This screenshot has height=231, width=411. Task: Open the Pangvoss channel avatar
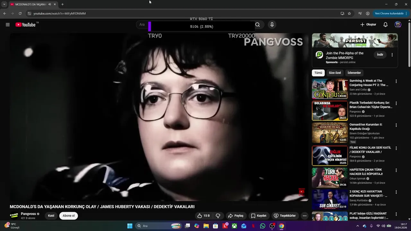pos(14,216)
